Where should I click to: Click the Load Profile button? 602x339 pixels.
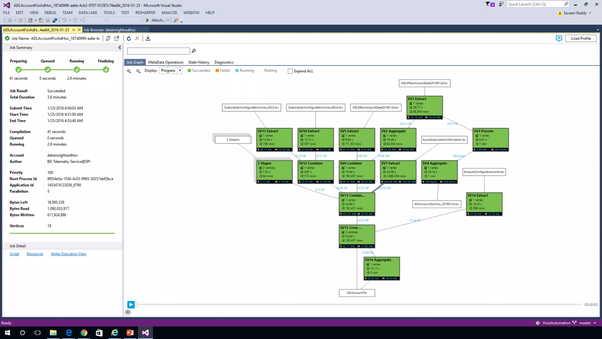581,39
